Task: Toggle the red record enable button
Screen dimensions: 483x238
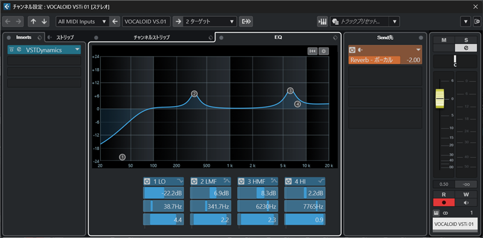Action: pos(444,202)
